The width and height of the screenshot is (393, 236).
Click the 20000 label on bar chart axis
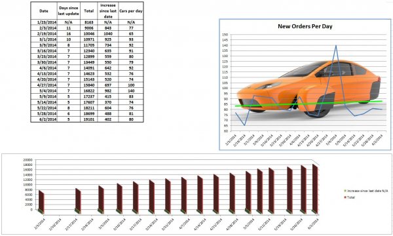pyautogui.click(x=28, y=160)
